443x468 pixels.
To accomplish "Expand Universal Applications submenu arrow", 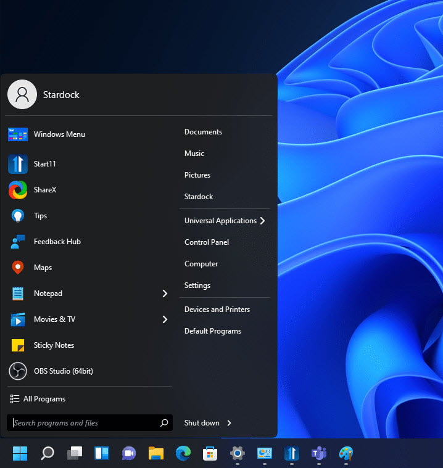I will (263, 221).
